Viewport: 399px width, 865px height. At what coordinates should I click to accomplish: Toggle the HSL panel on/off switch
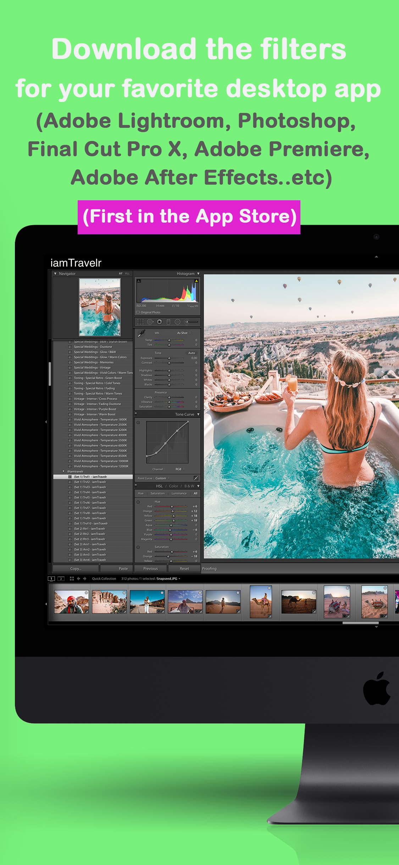pyautogui.click(x=136, y=485)
